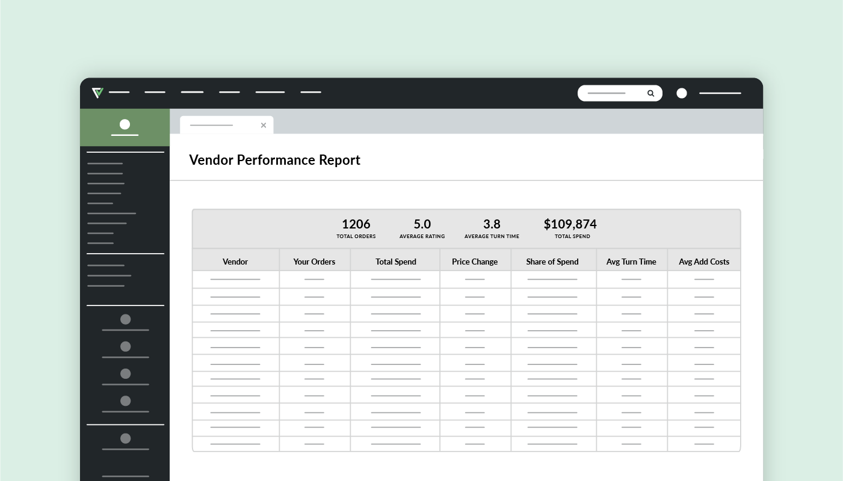Click inside the search input field
Image resolution: width=843 pixels, height=481 pixels.
click(608, 93)
